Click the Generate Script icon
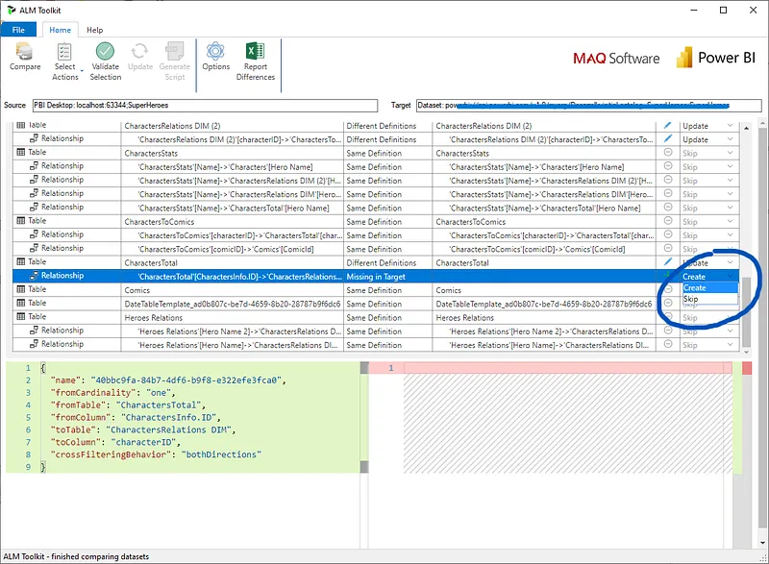Image resolution: width=769 pixels, height=564 pixels. (175, 51)
